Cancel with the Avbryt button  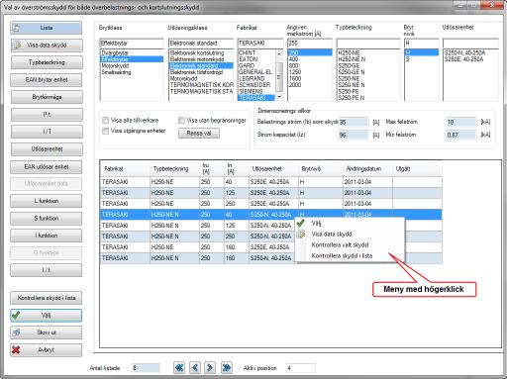[47, 350]
